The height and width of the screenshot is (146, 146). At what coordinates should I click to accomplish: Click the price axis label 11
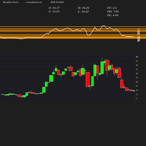pos(137,95)
